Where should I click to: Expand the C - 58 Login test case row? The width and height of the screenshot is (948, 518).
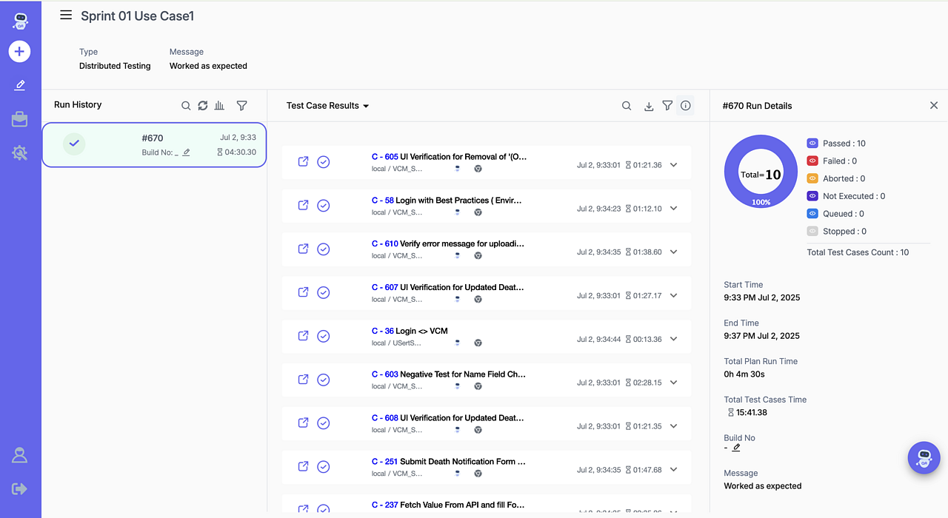tap(673, 209)
